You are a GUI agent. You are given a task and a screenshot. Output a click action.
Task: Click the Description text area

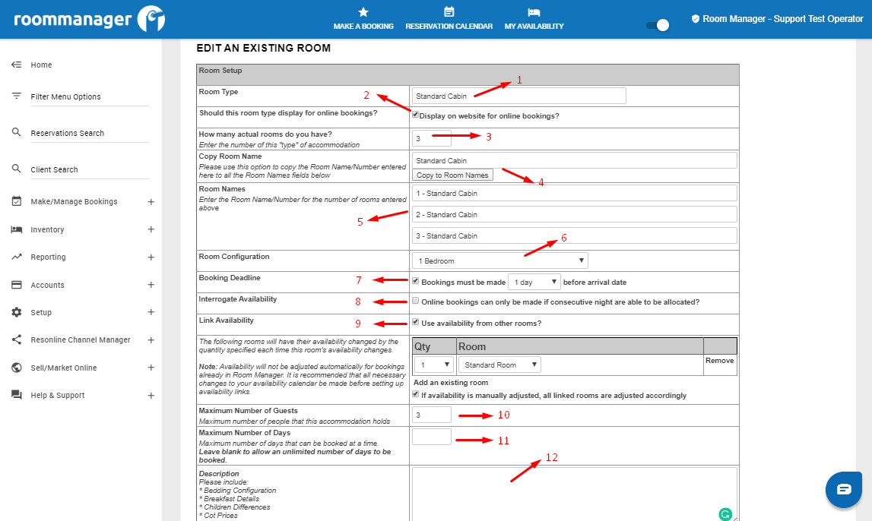click(x=575, y=494)
